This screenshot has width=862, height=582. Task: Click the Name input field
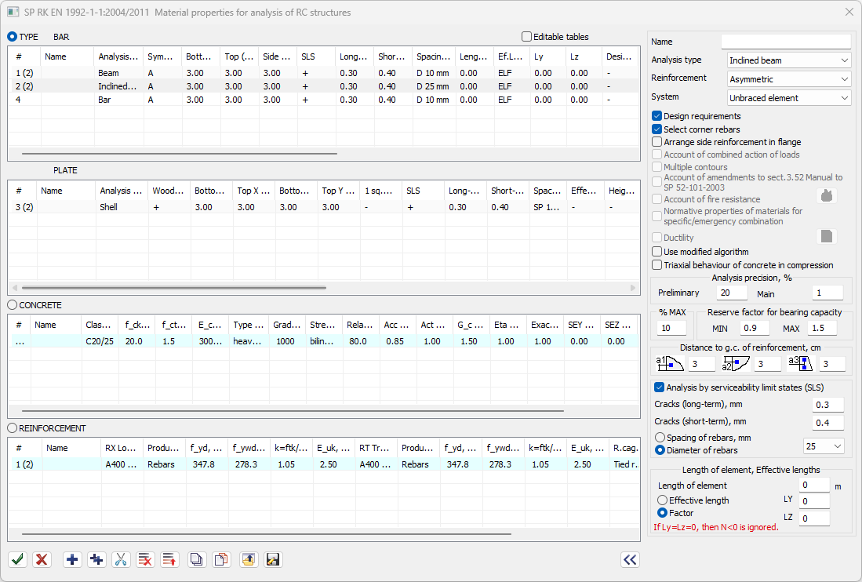(x=785, y=42)
